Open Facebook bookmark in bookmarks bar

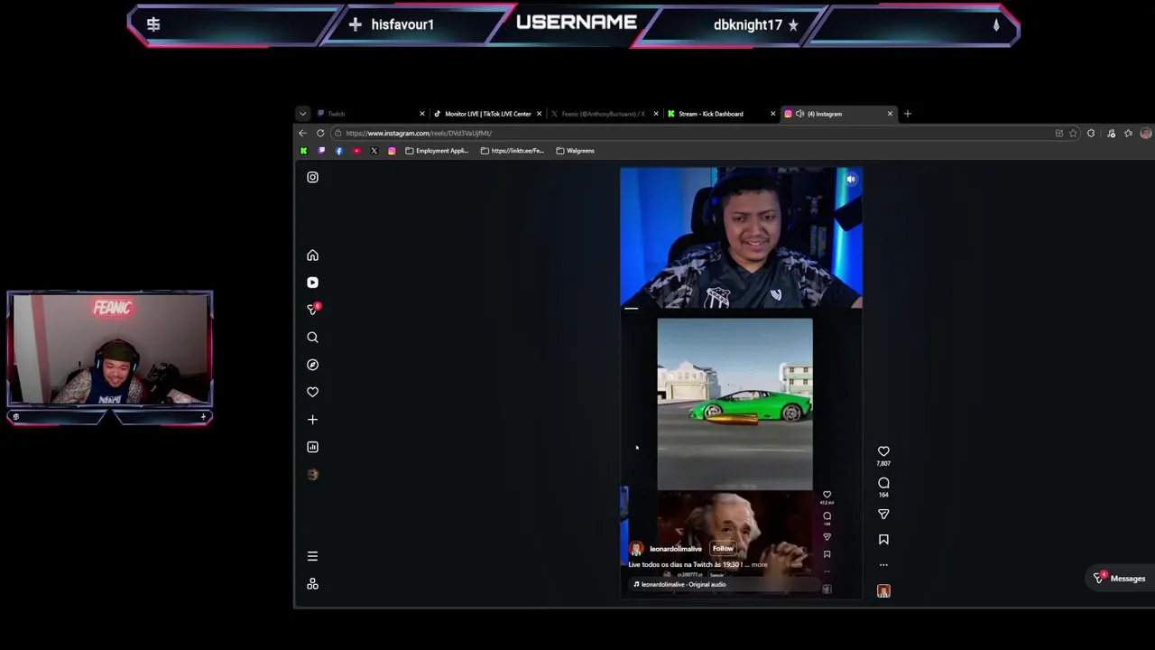(338, 151)
